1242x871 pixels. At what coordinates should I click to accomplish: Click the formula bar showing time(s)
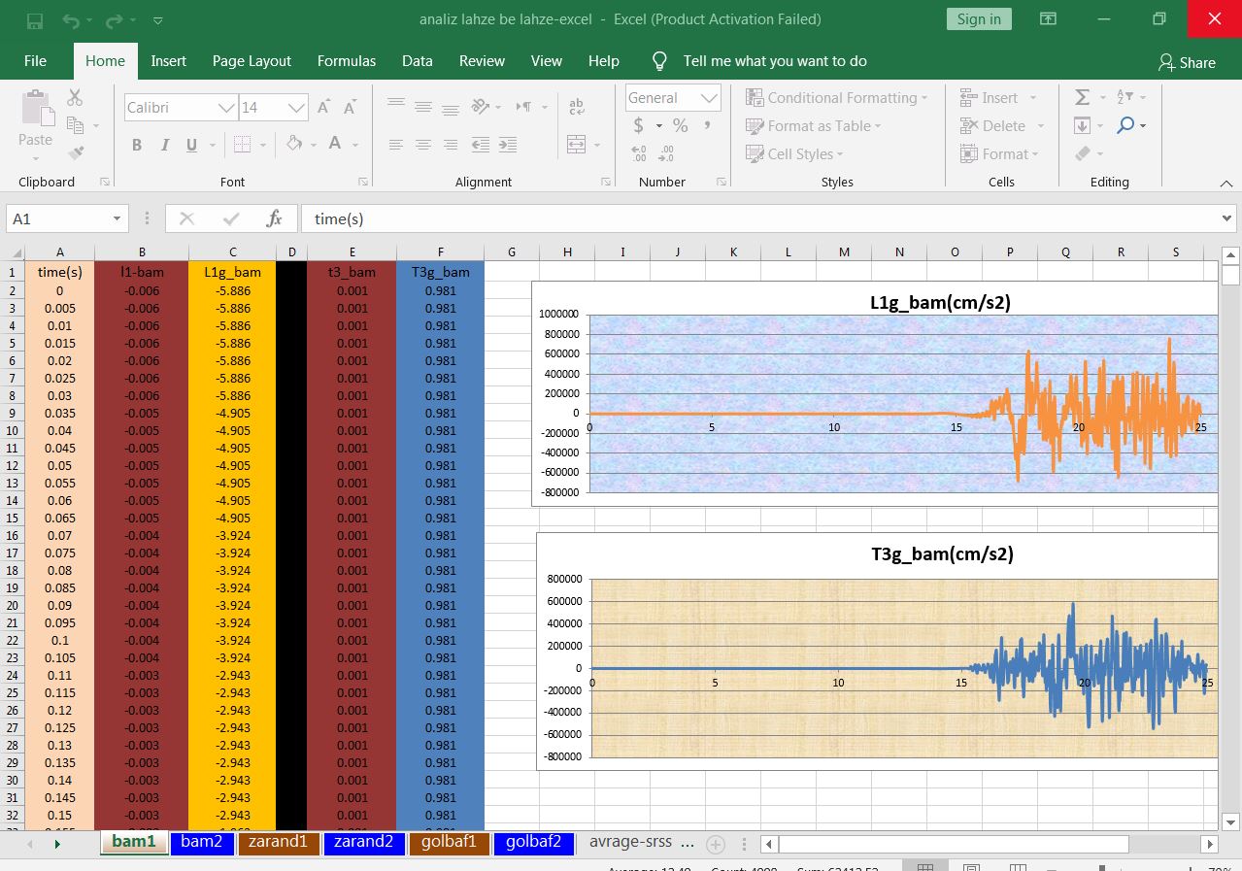coord(757,219)
